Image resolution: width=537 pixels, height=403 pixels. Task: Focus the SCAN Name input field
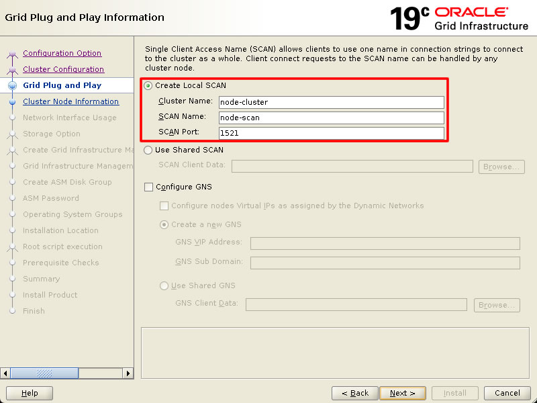coord(331,118)
